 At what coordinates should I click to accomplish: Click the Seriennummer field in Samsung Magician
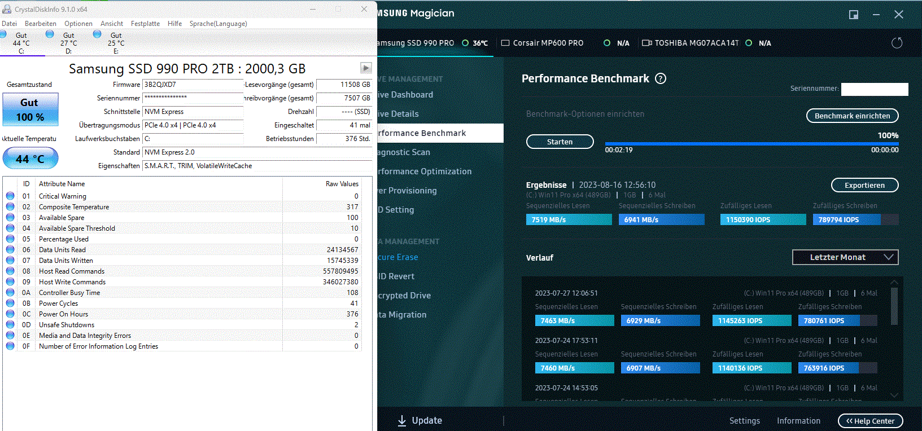875,89
